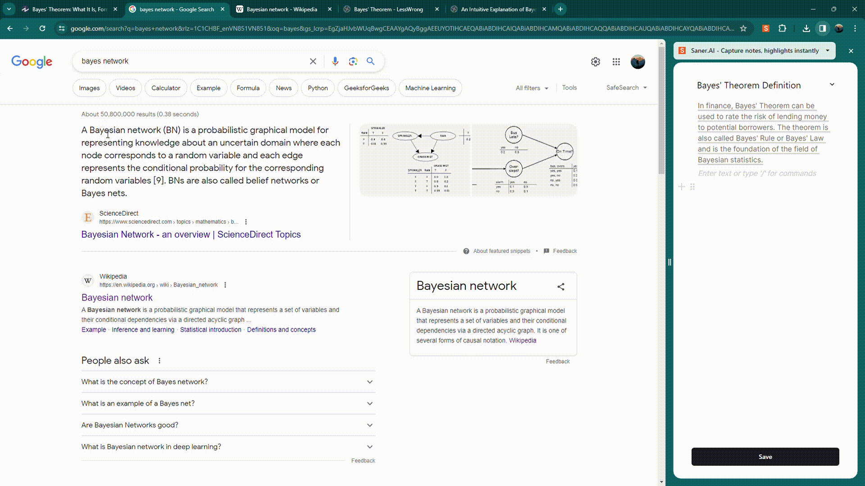Bookmark this page with the star icon

(743, 28)
